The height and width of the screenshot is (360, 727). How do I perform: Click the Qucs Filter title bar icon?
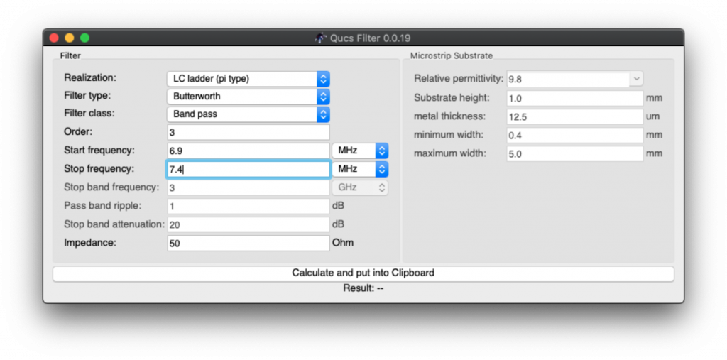tap(321, 38)
